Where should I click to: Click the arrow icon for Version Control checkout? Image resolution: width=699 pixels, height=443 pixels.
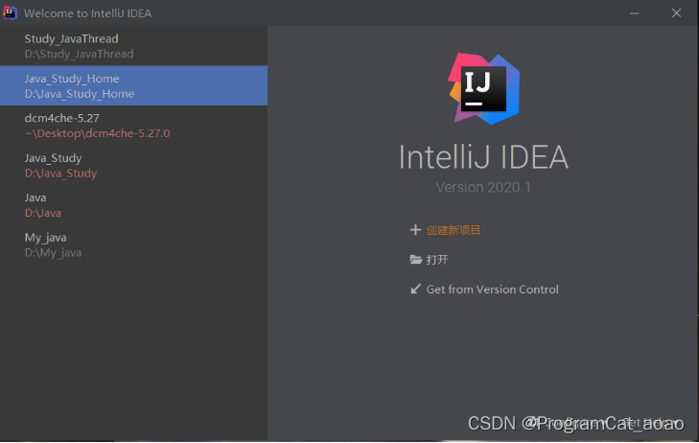coord(415,290)
